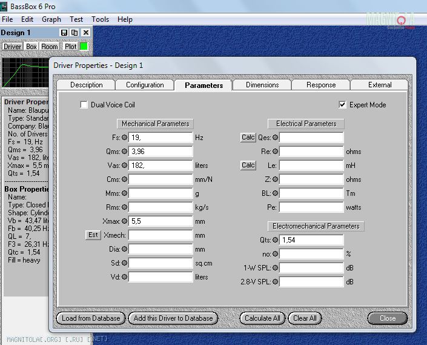Image resolution: width=427 pixels, height=345 pixels.
Task: Click the Calc button next to Le
Action: point(248,165)
